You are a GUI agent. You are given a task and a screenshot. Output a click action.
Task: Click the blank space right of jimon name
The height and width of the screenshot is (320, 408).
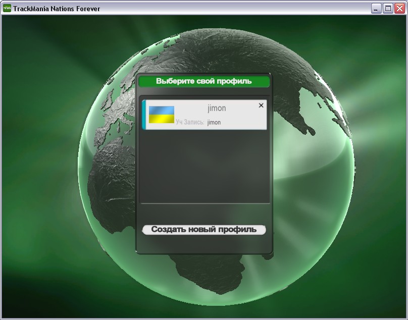click(x=242, y=108)
